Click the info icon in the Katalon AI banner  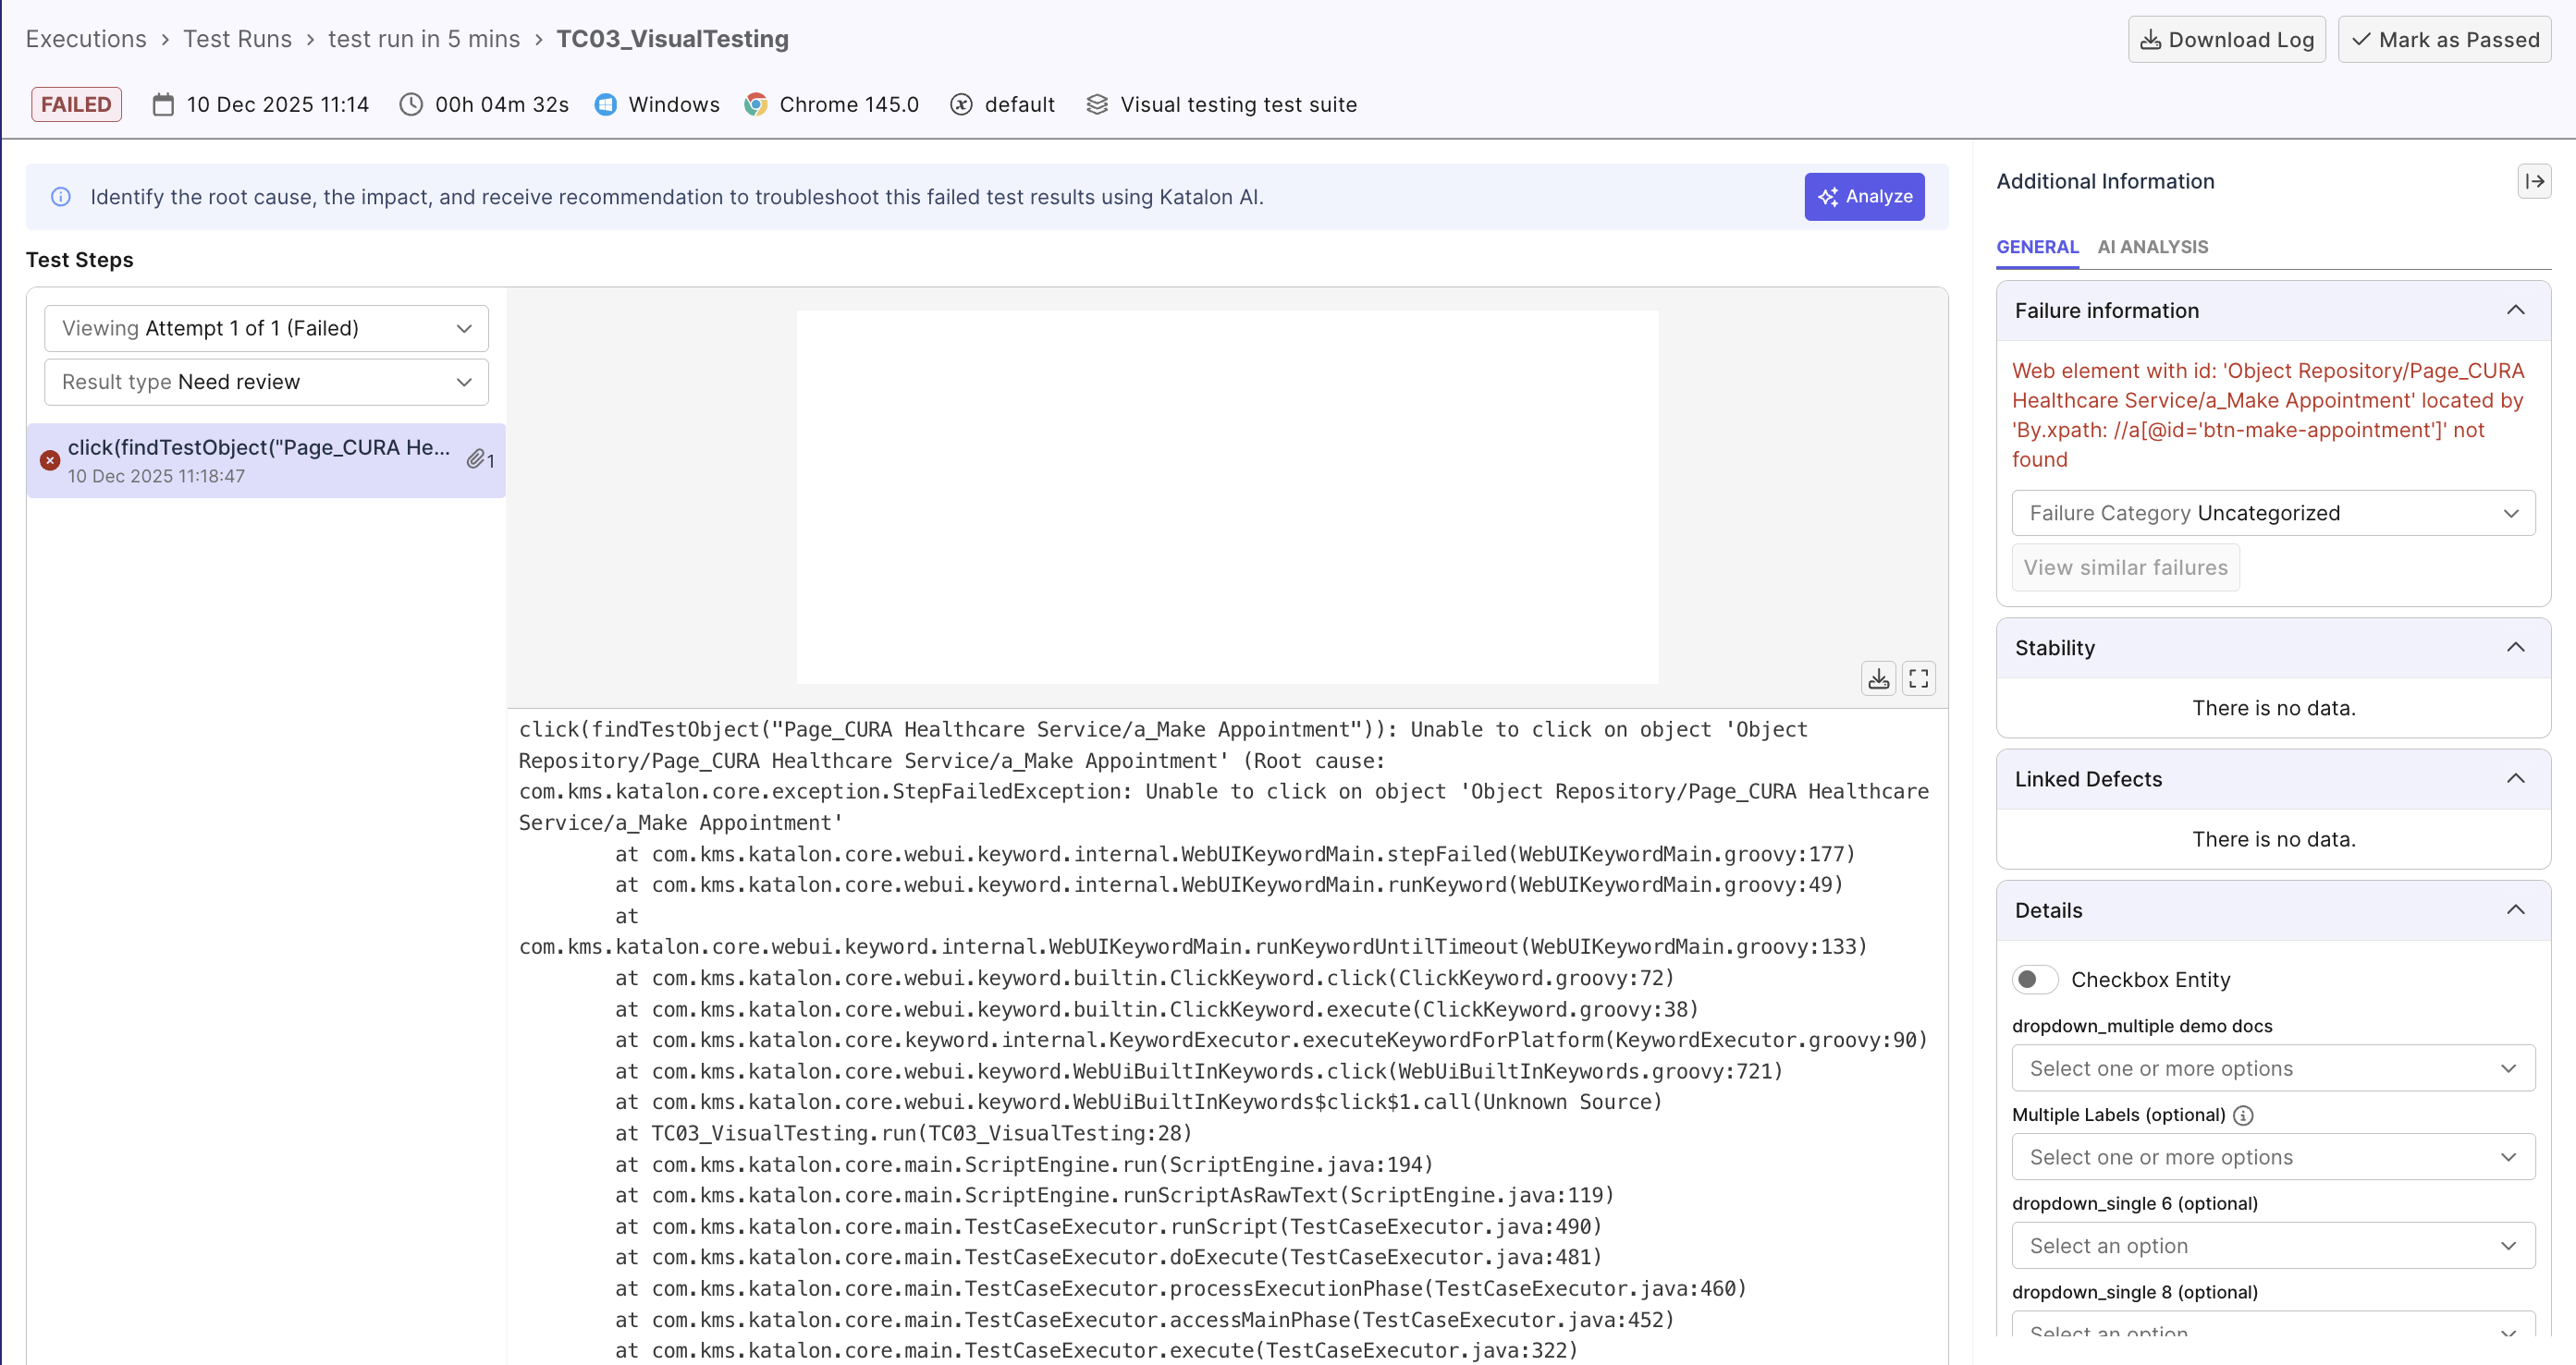(x=60, y=196)
